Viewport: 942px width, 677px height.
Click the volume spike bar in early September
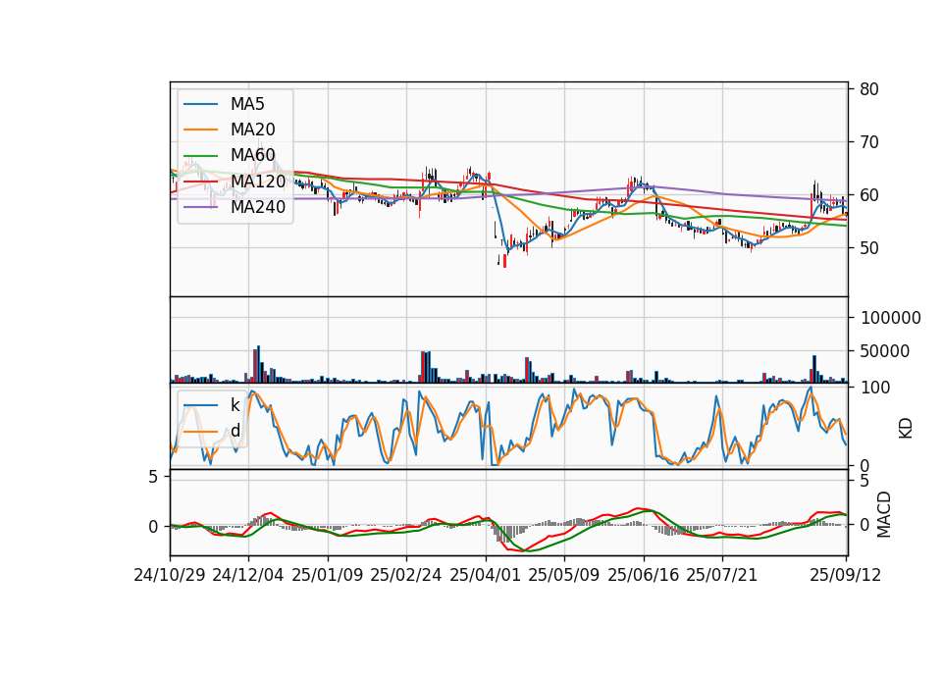click(x=814, y=369)
